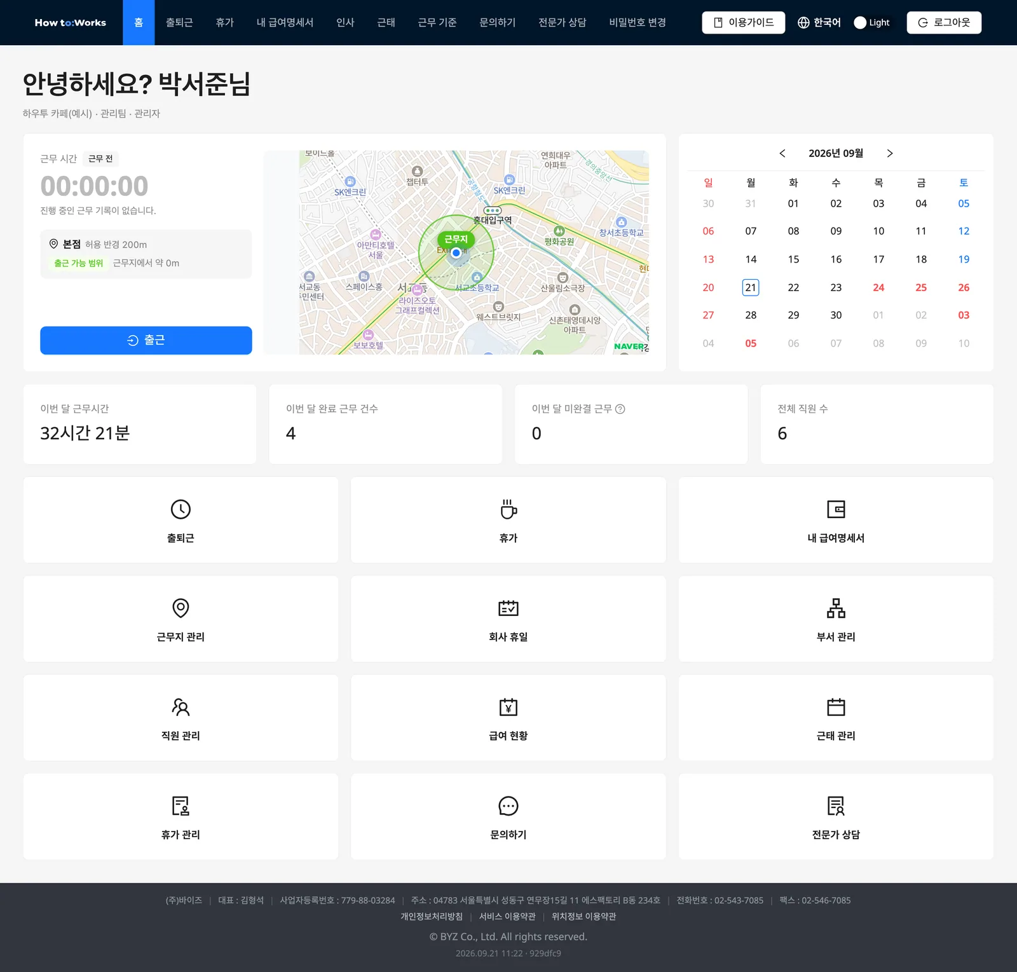Open the 출퇴근 clock icon tile
The image size is (1017, 972).
181,520
